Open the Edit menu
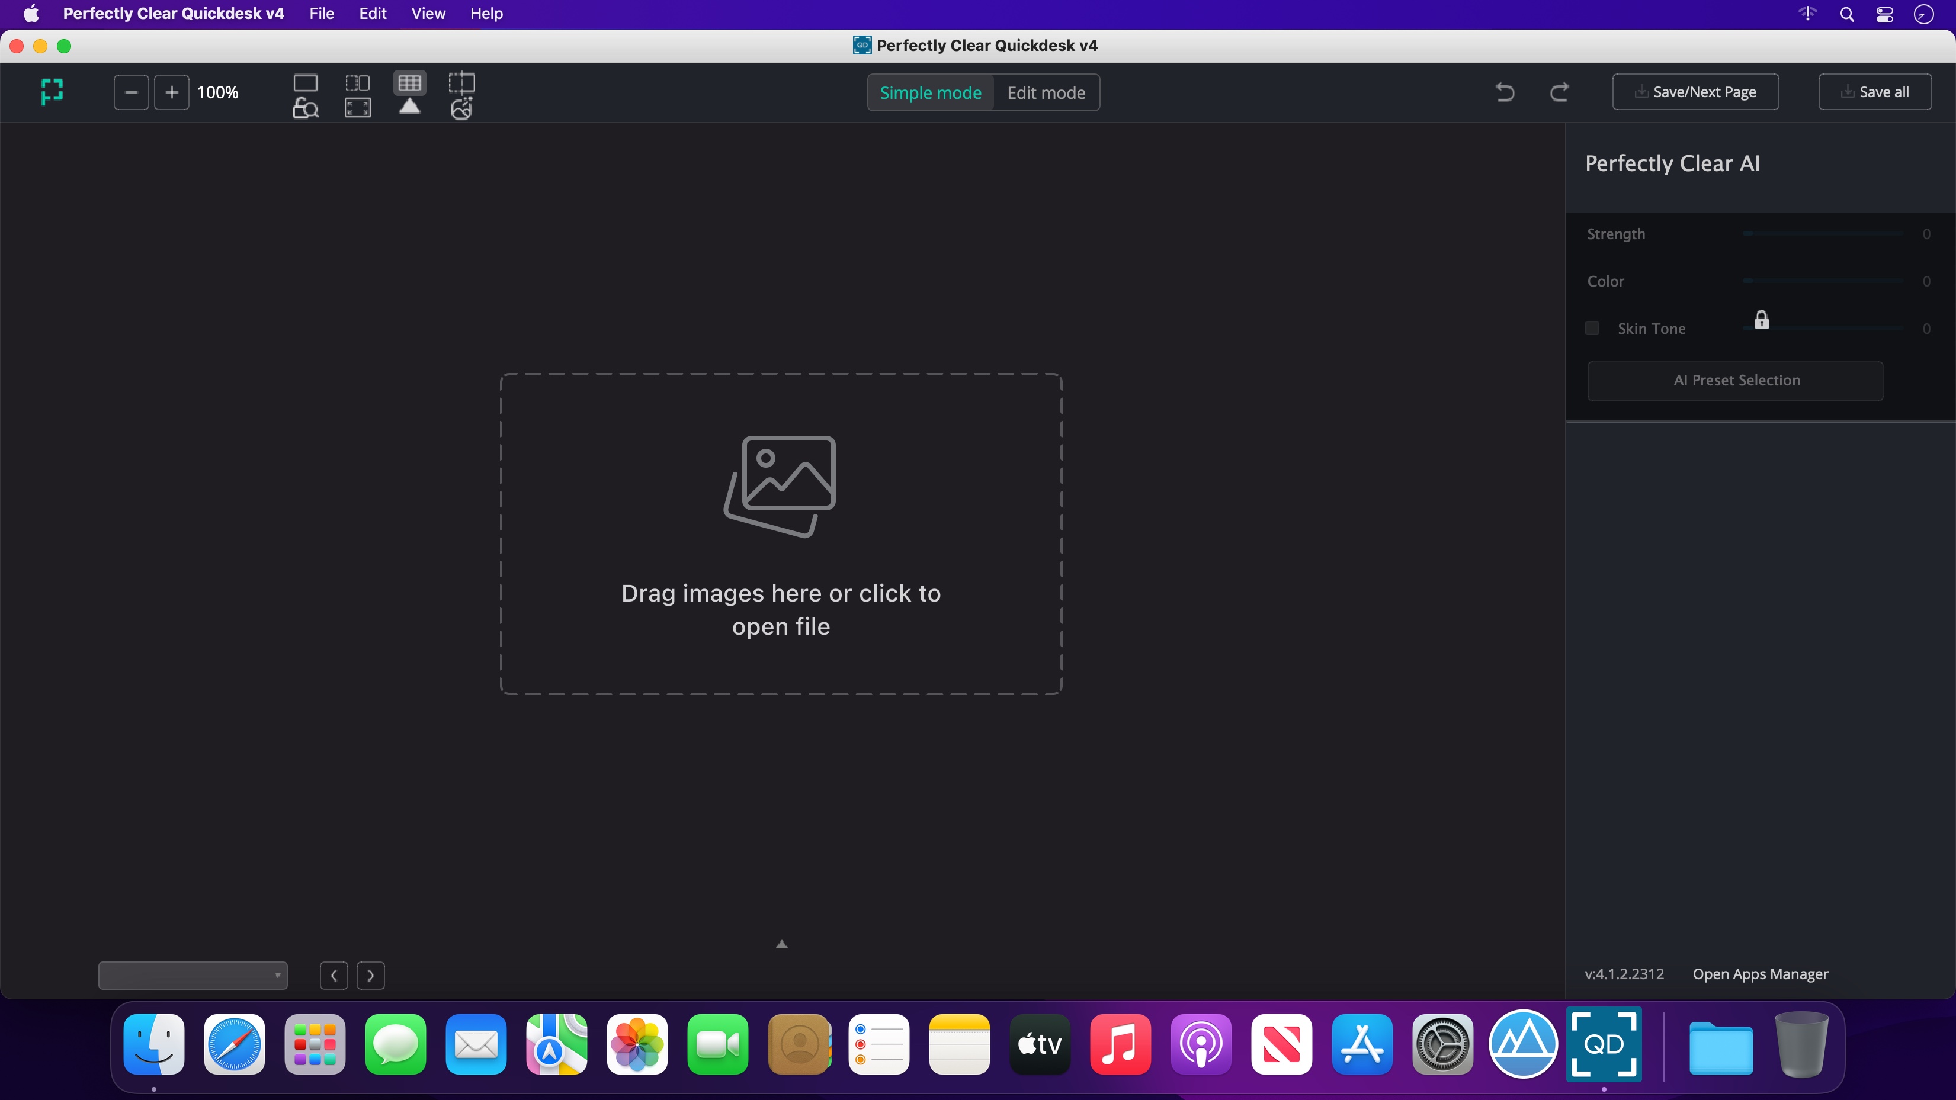 [x=373, y=14]
